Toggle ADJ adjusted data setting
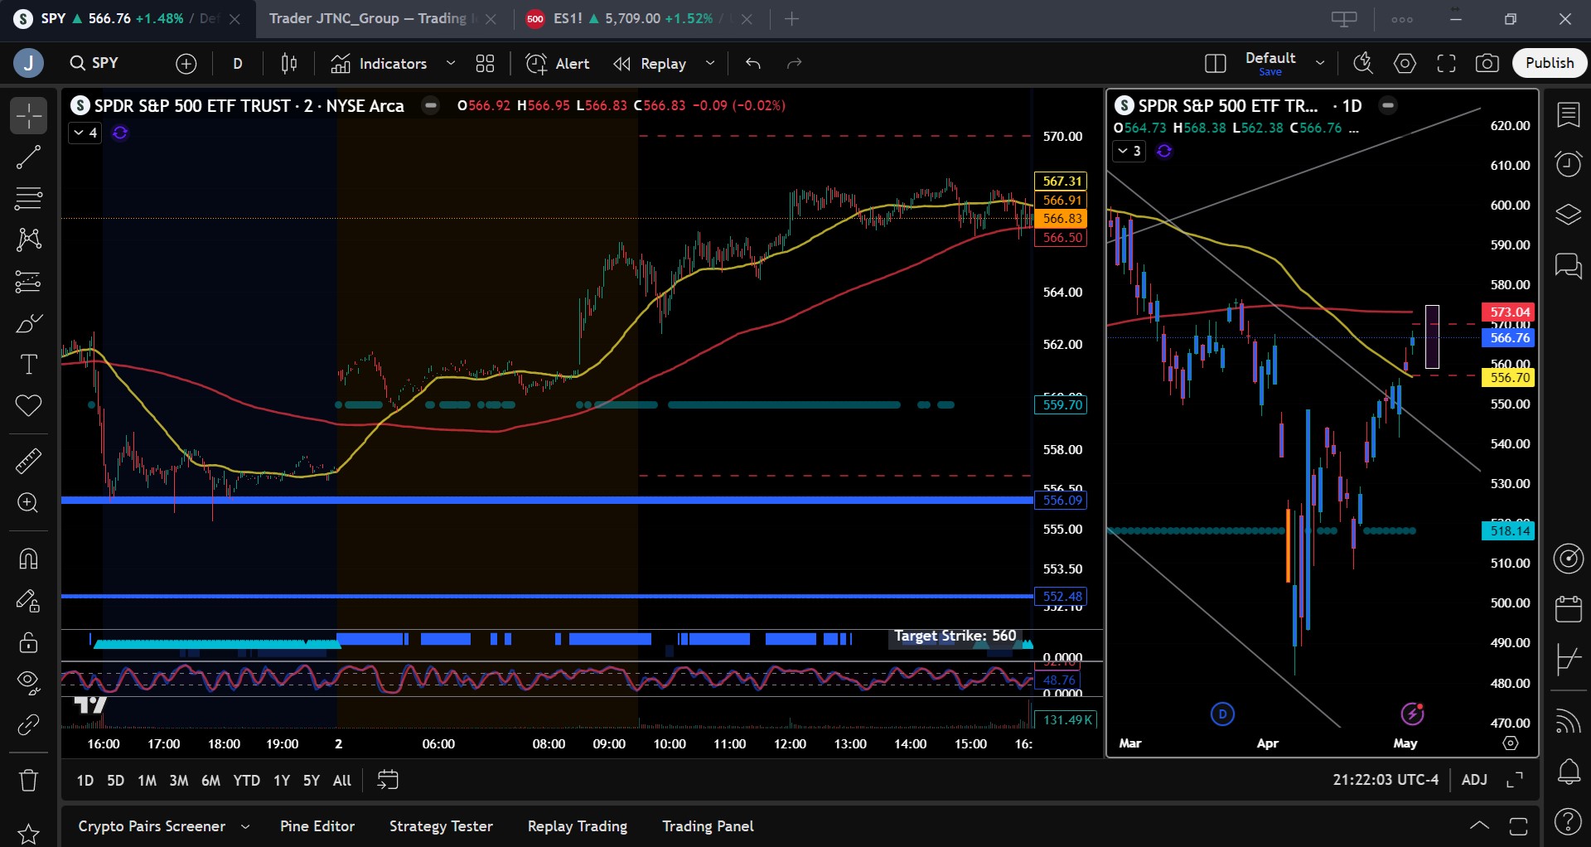This screenshot has width=1591, height=847. coord(1474,780)
